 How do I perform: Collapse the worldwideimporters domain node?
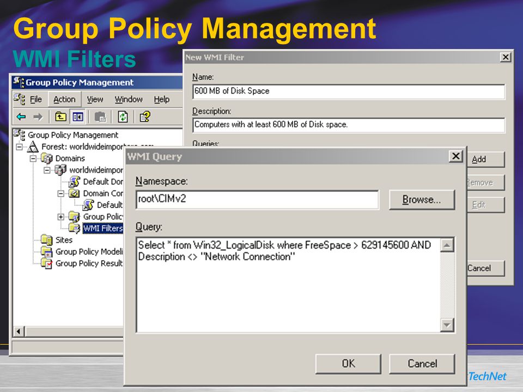(47, 170)
